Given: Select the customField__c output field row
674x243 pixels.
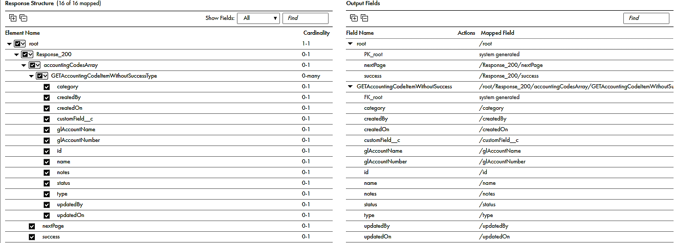Looking at the screenshot, I should (510, 140).
